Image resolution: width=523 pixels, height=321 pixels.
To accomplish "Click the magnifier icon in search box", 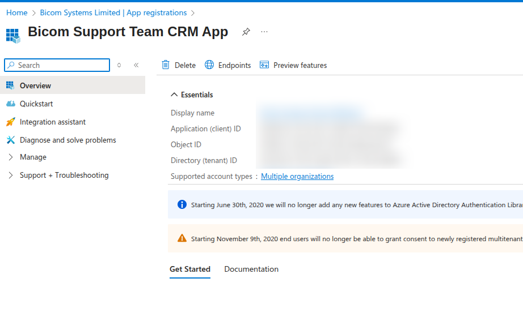I will (x=11, y=65).
